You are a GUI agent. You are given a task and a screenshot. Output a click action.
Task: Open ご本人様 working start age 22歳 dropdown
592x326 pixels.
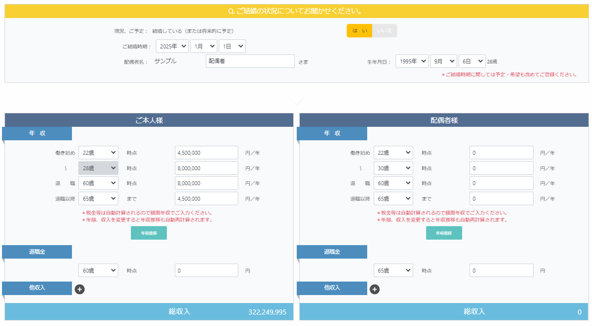pos(98,153)
